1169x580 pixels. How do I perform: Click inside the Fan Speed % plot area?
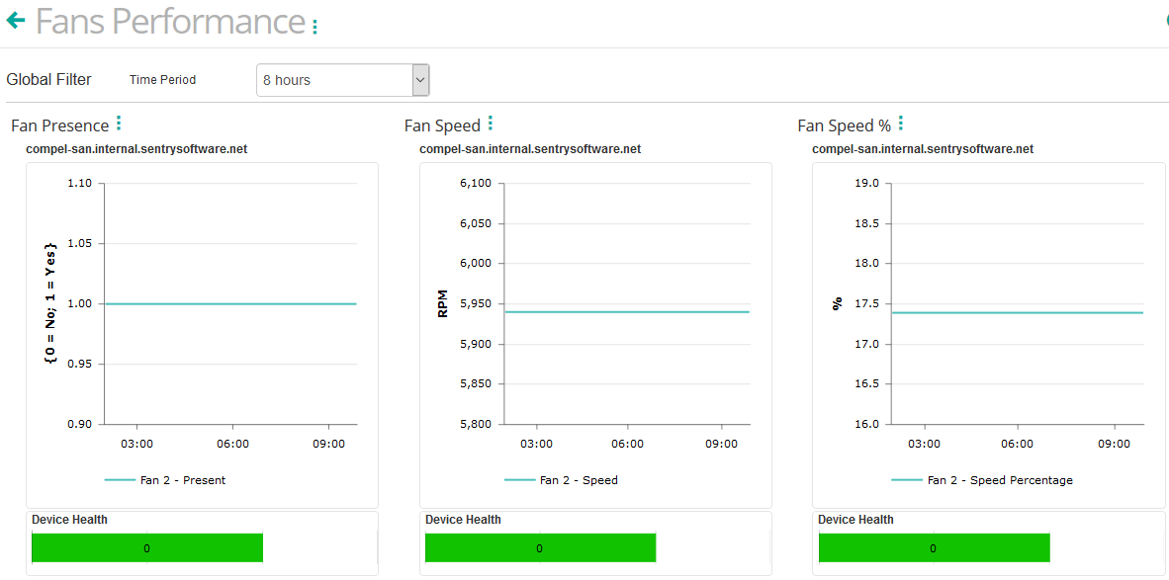click(x=1019, y=312)
